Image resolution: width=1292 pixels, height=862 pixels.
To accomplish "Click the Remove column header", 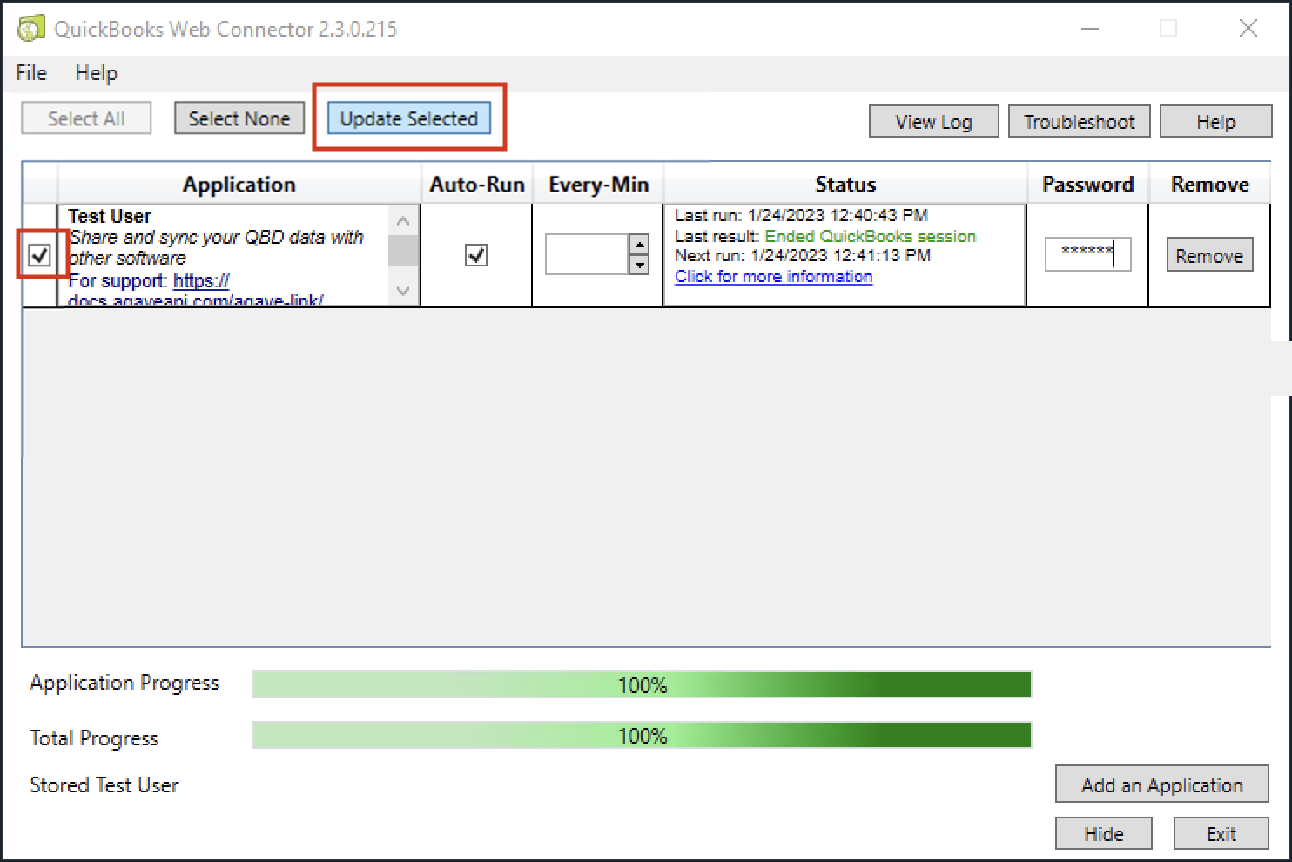I will point(1210,185).
